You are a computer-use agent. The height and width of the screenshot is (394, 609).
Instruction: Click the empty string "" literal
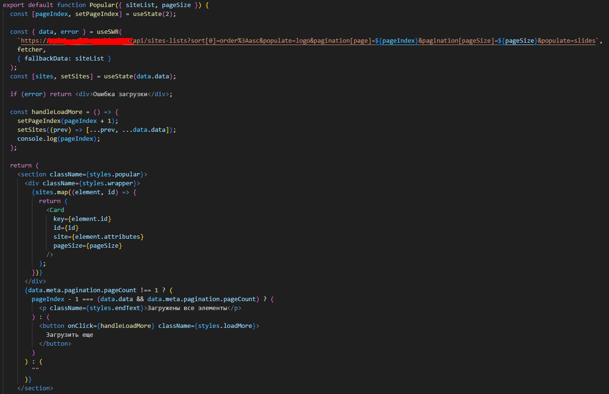35,370
